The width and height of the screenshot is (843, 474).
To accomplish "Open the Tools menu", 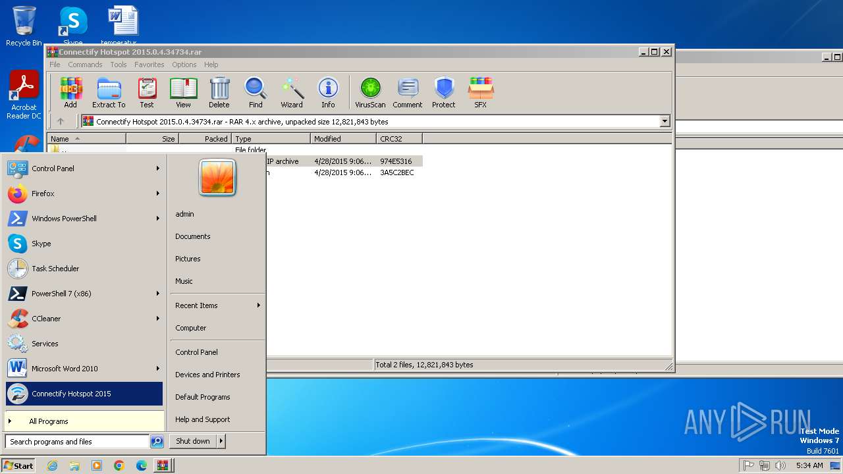I will pyautogui.click(x=119, y=65).
